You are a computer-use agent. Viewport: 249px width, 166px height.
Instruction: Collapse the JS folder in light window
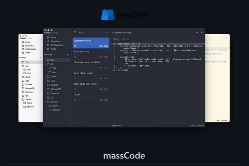coord(20,66)
